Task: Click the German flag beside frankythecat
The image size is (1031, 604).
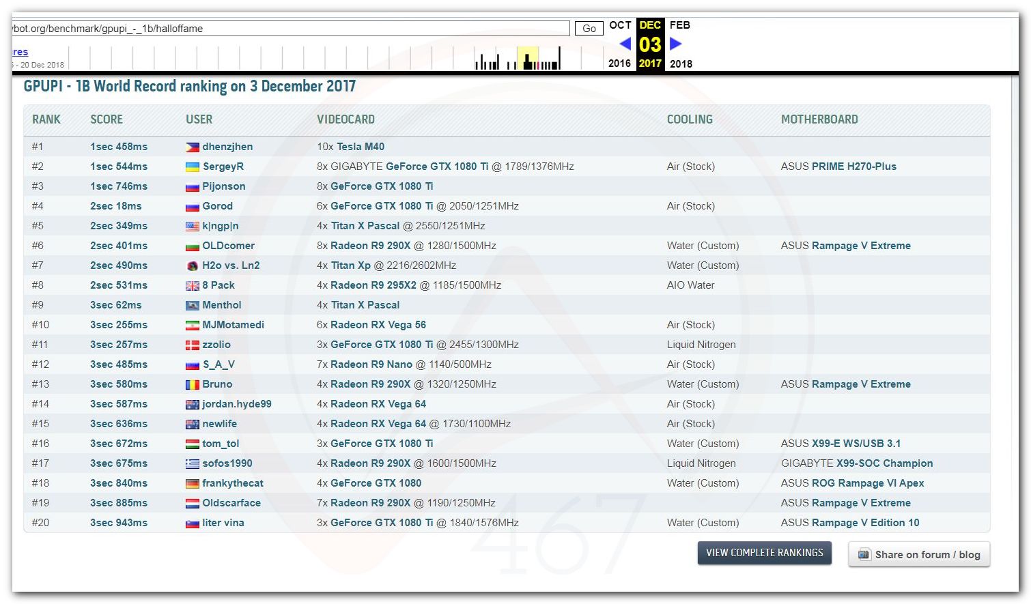Action: (193, 484)
